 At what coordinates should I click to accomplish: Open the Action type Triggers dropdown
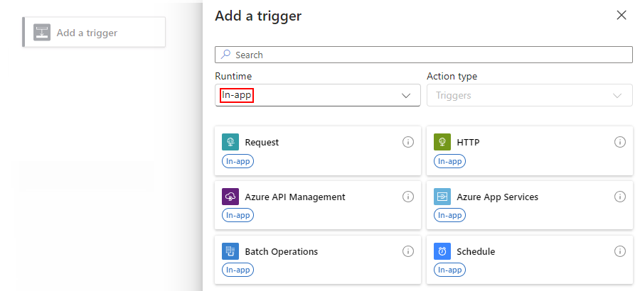coord(529,95)
